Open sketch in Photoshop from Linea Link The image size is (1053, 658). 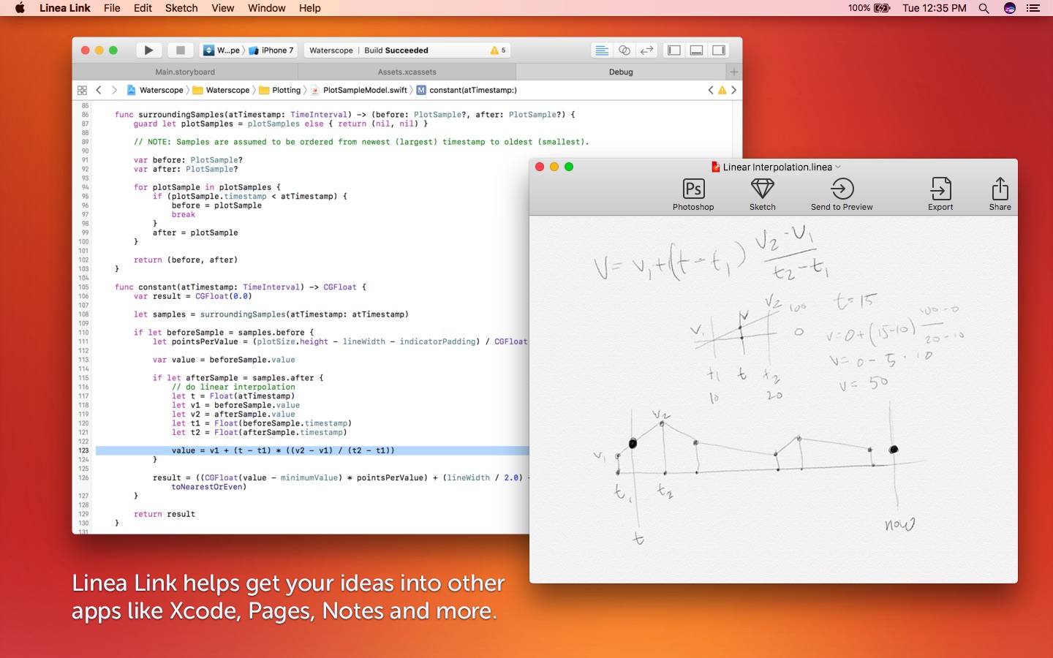tap(693, 194)
